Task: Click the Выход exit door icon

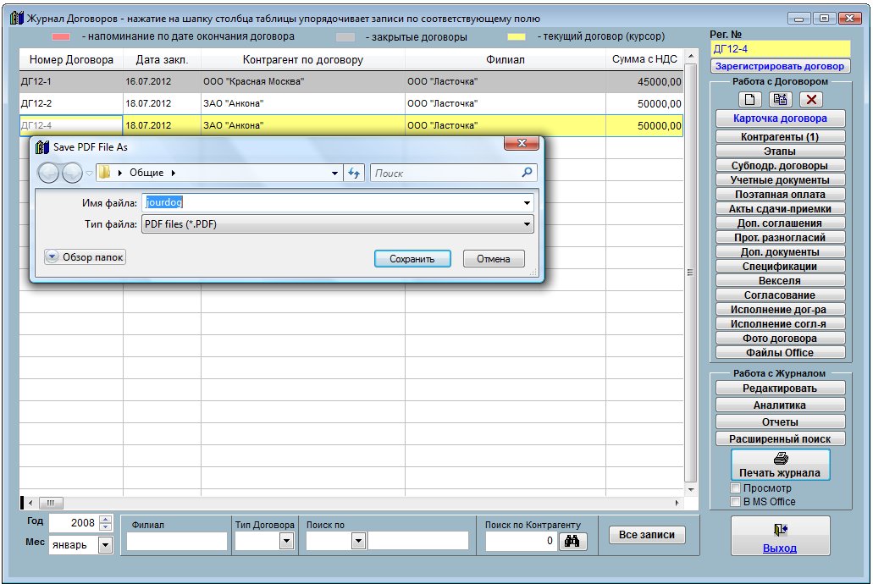Action: tap(780, 530)
